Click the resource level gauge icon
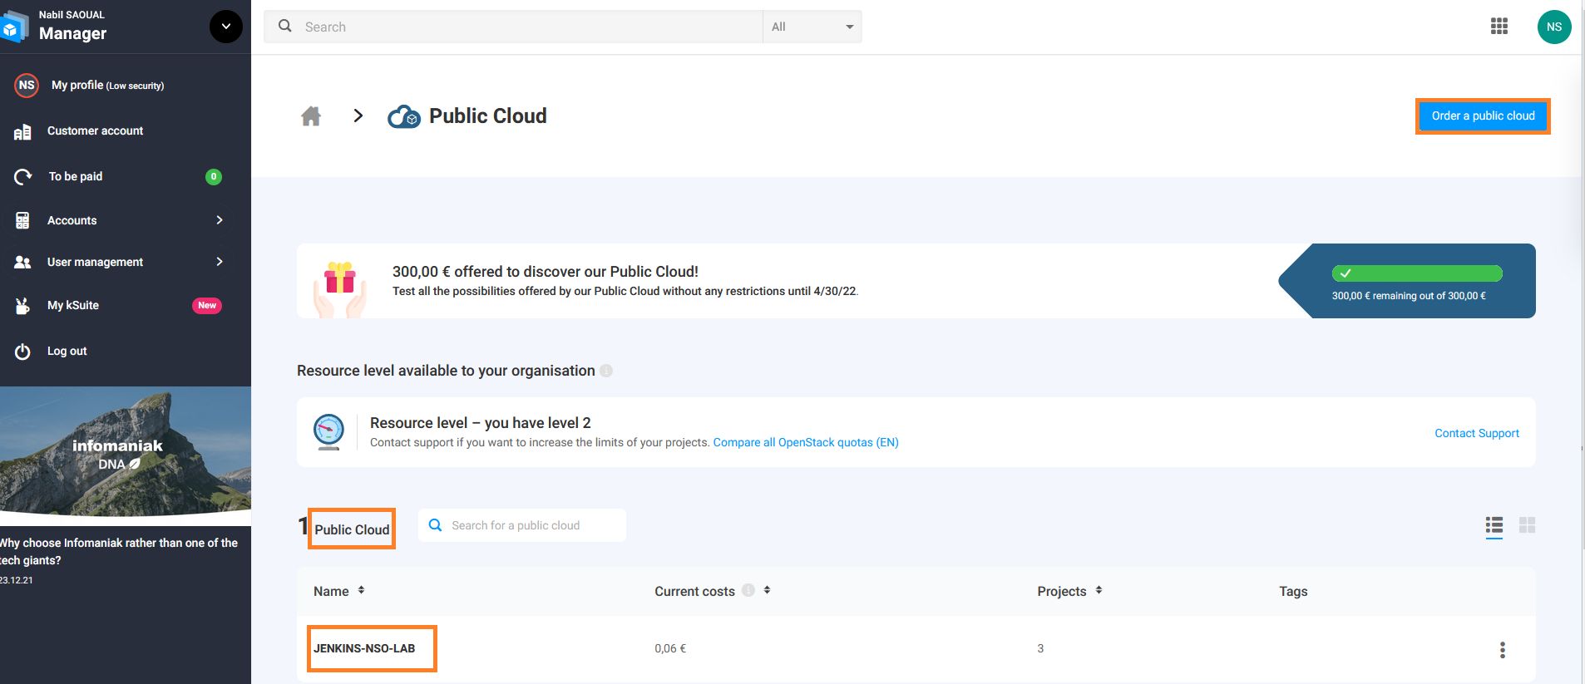The height and width of the screenshot is (684, 1585). pos(329,431)
